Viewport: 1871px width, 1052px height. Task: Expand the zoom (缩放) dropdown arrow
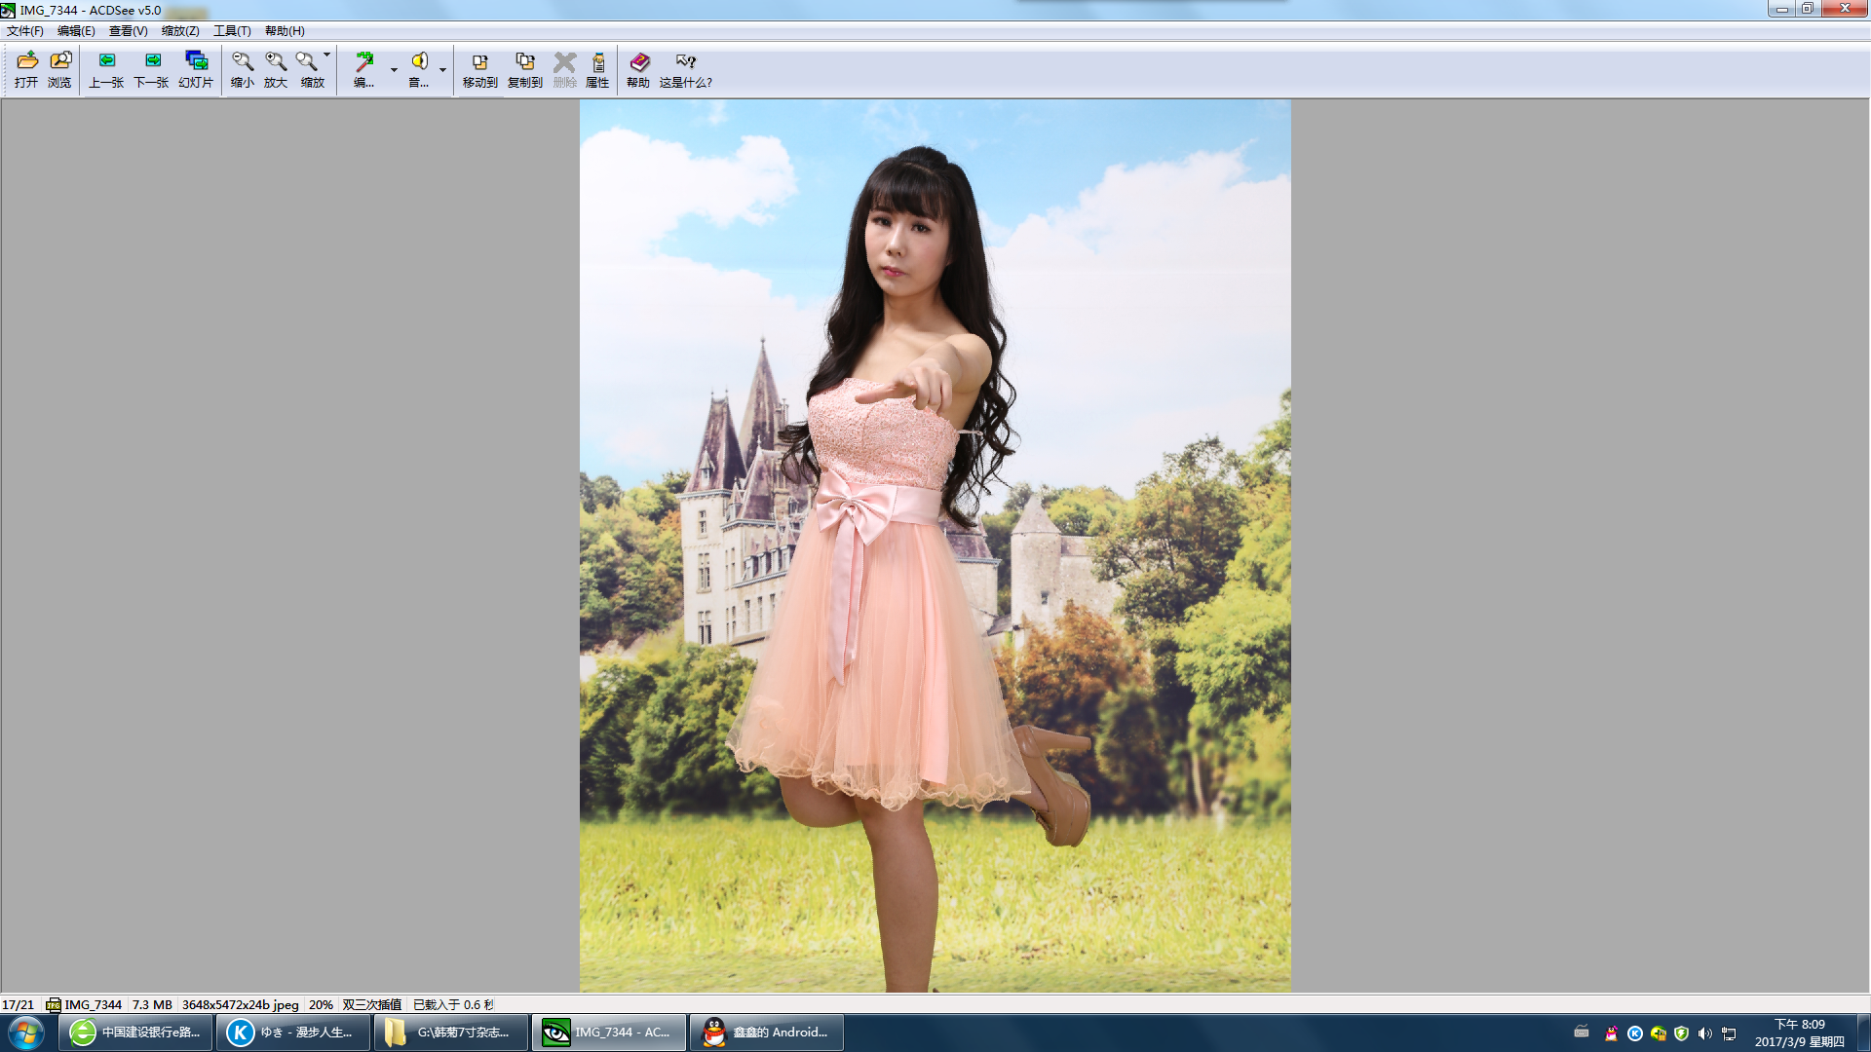click(327, 55)
